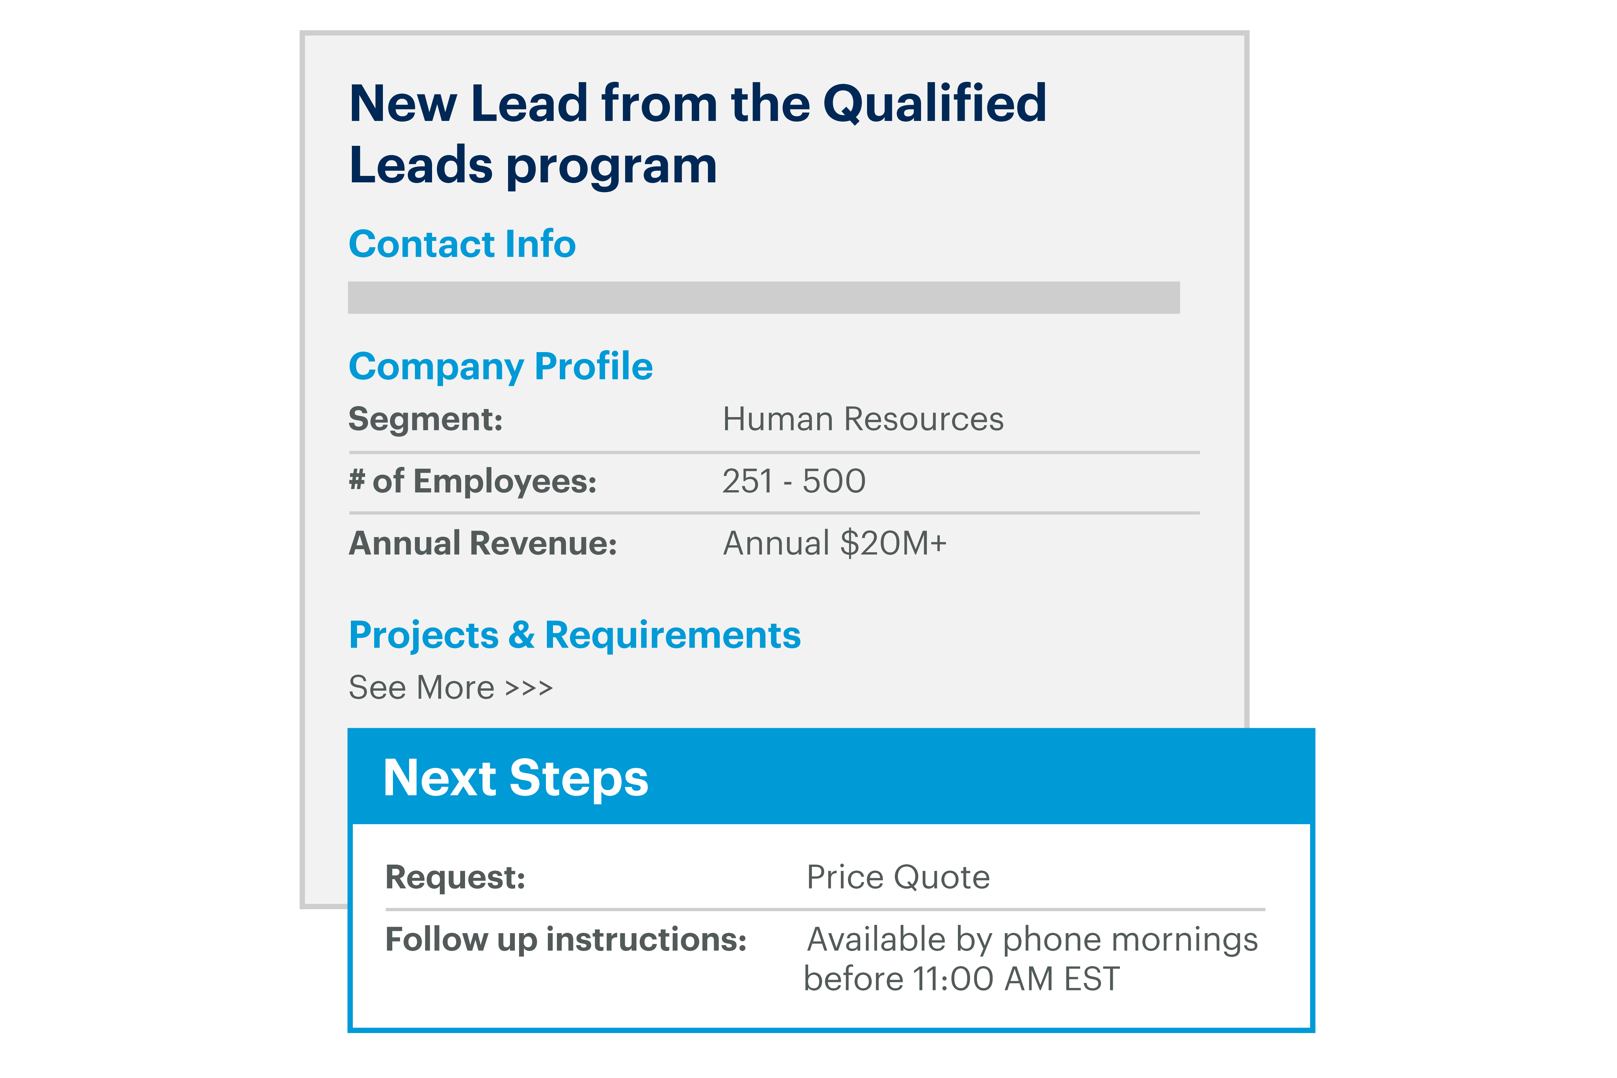The width and height of the screenshot is (1617, 1078).
Task: Click the 'New Lead from the Qualified' title
Action: pos(698,103)
